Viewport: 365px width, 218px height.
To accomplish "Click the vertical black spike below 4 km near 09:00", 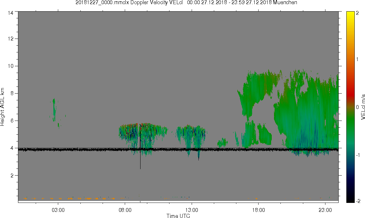I will pos(140,159).
